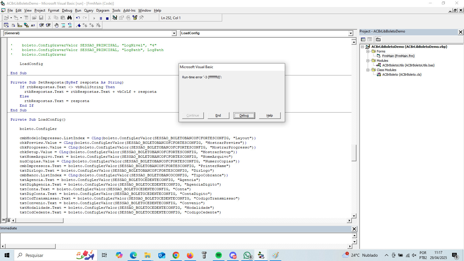The image size is (464, 261).
Task: Click the code horizontal scrollbar thumb
Action: tap(39, 220)
